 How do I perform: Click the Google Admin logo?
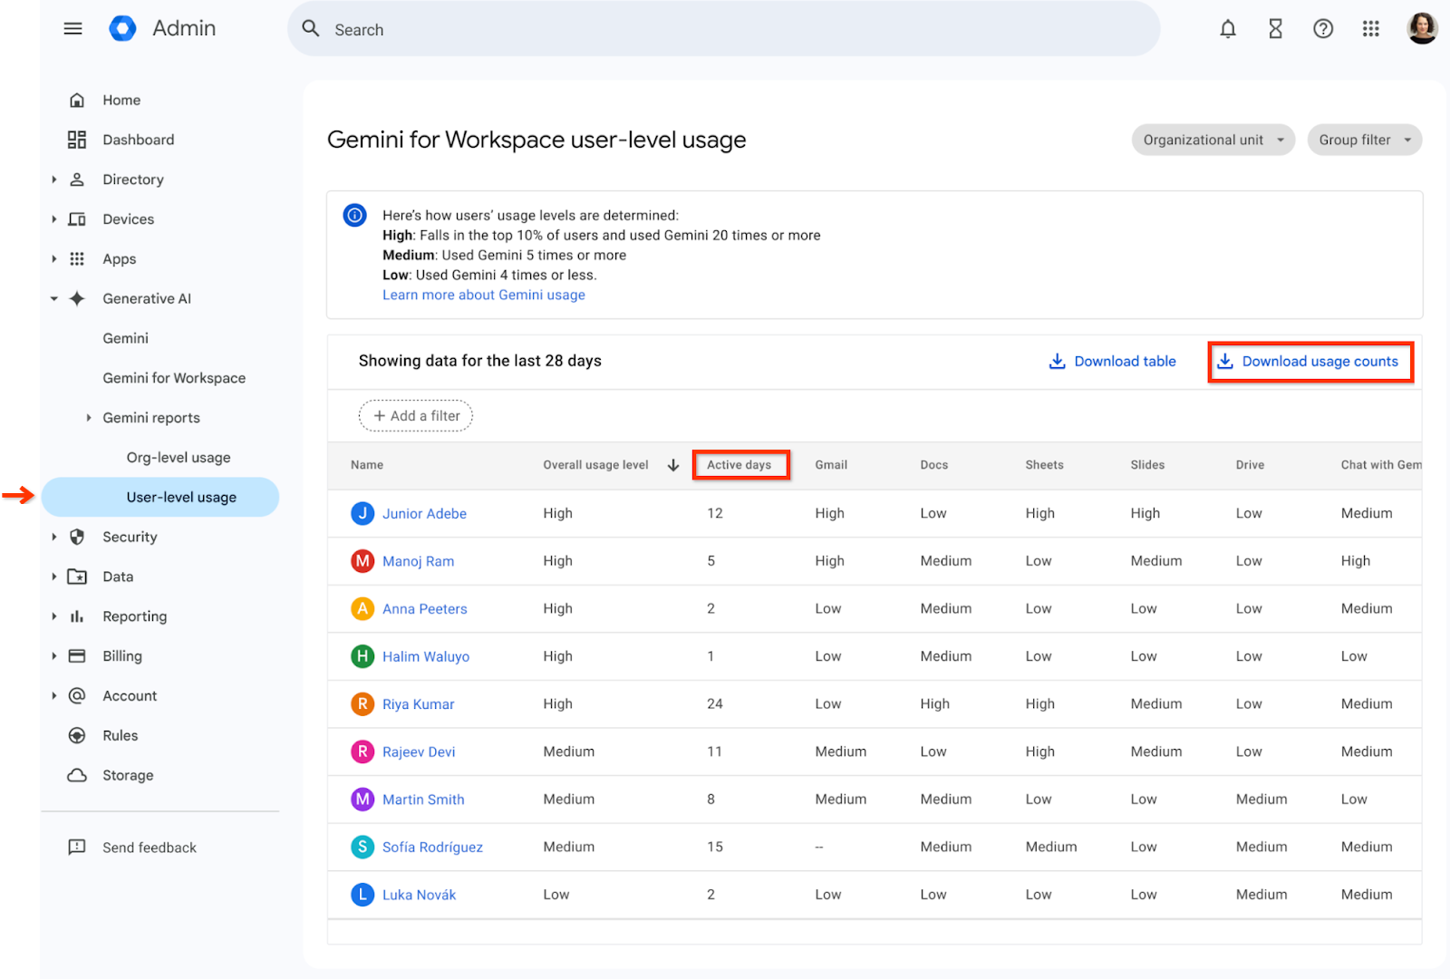pos(122,29)
